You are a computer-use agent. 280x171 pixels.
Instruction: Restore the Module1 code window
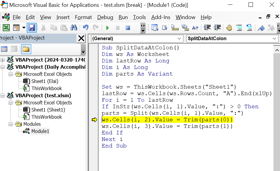coord(268,17)
